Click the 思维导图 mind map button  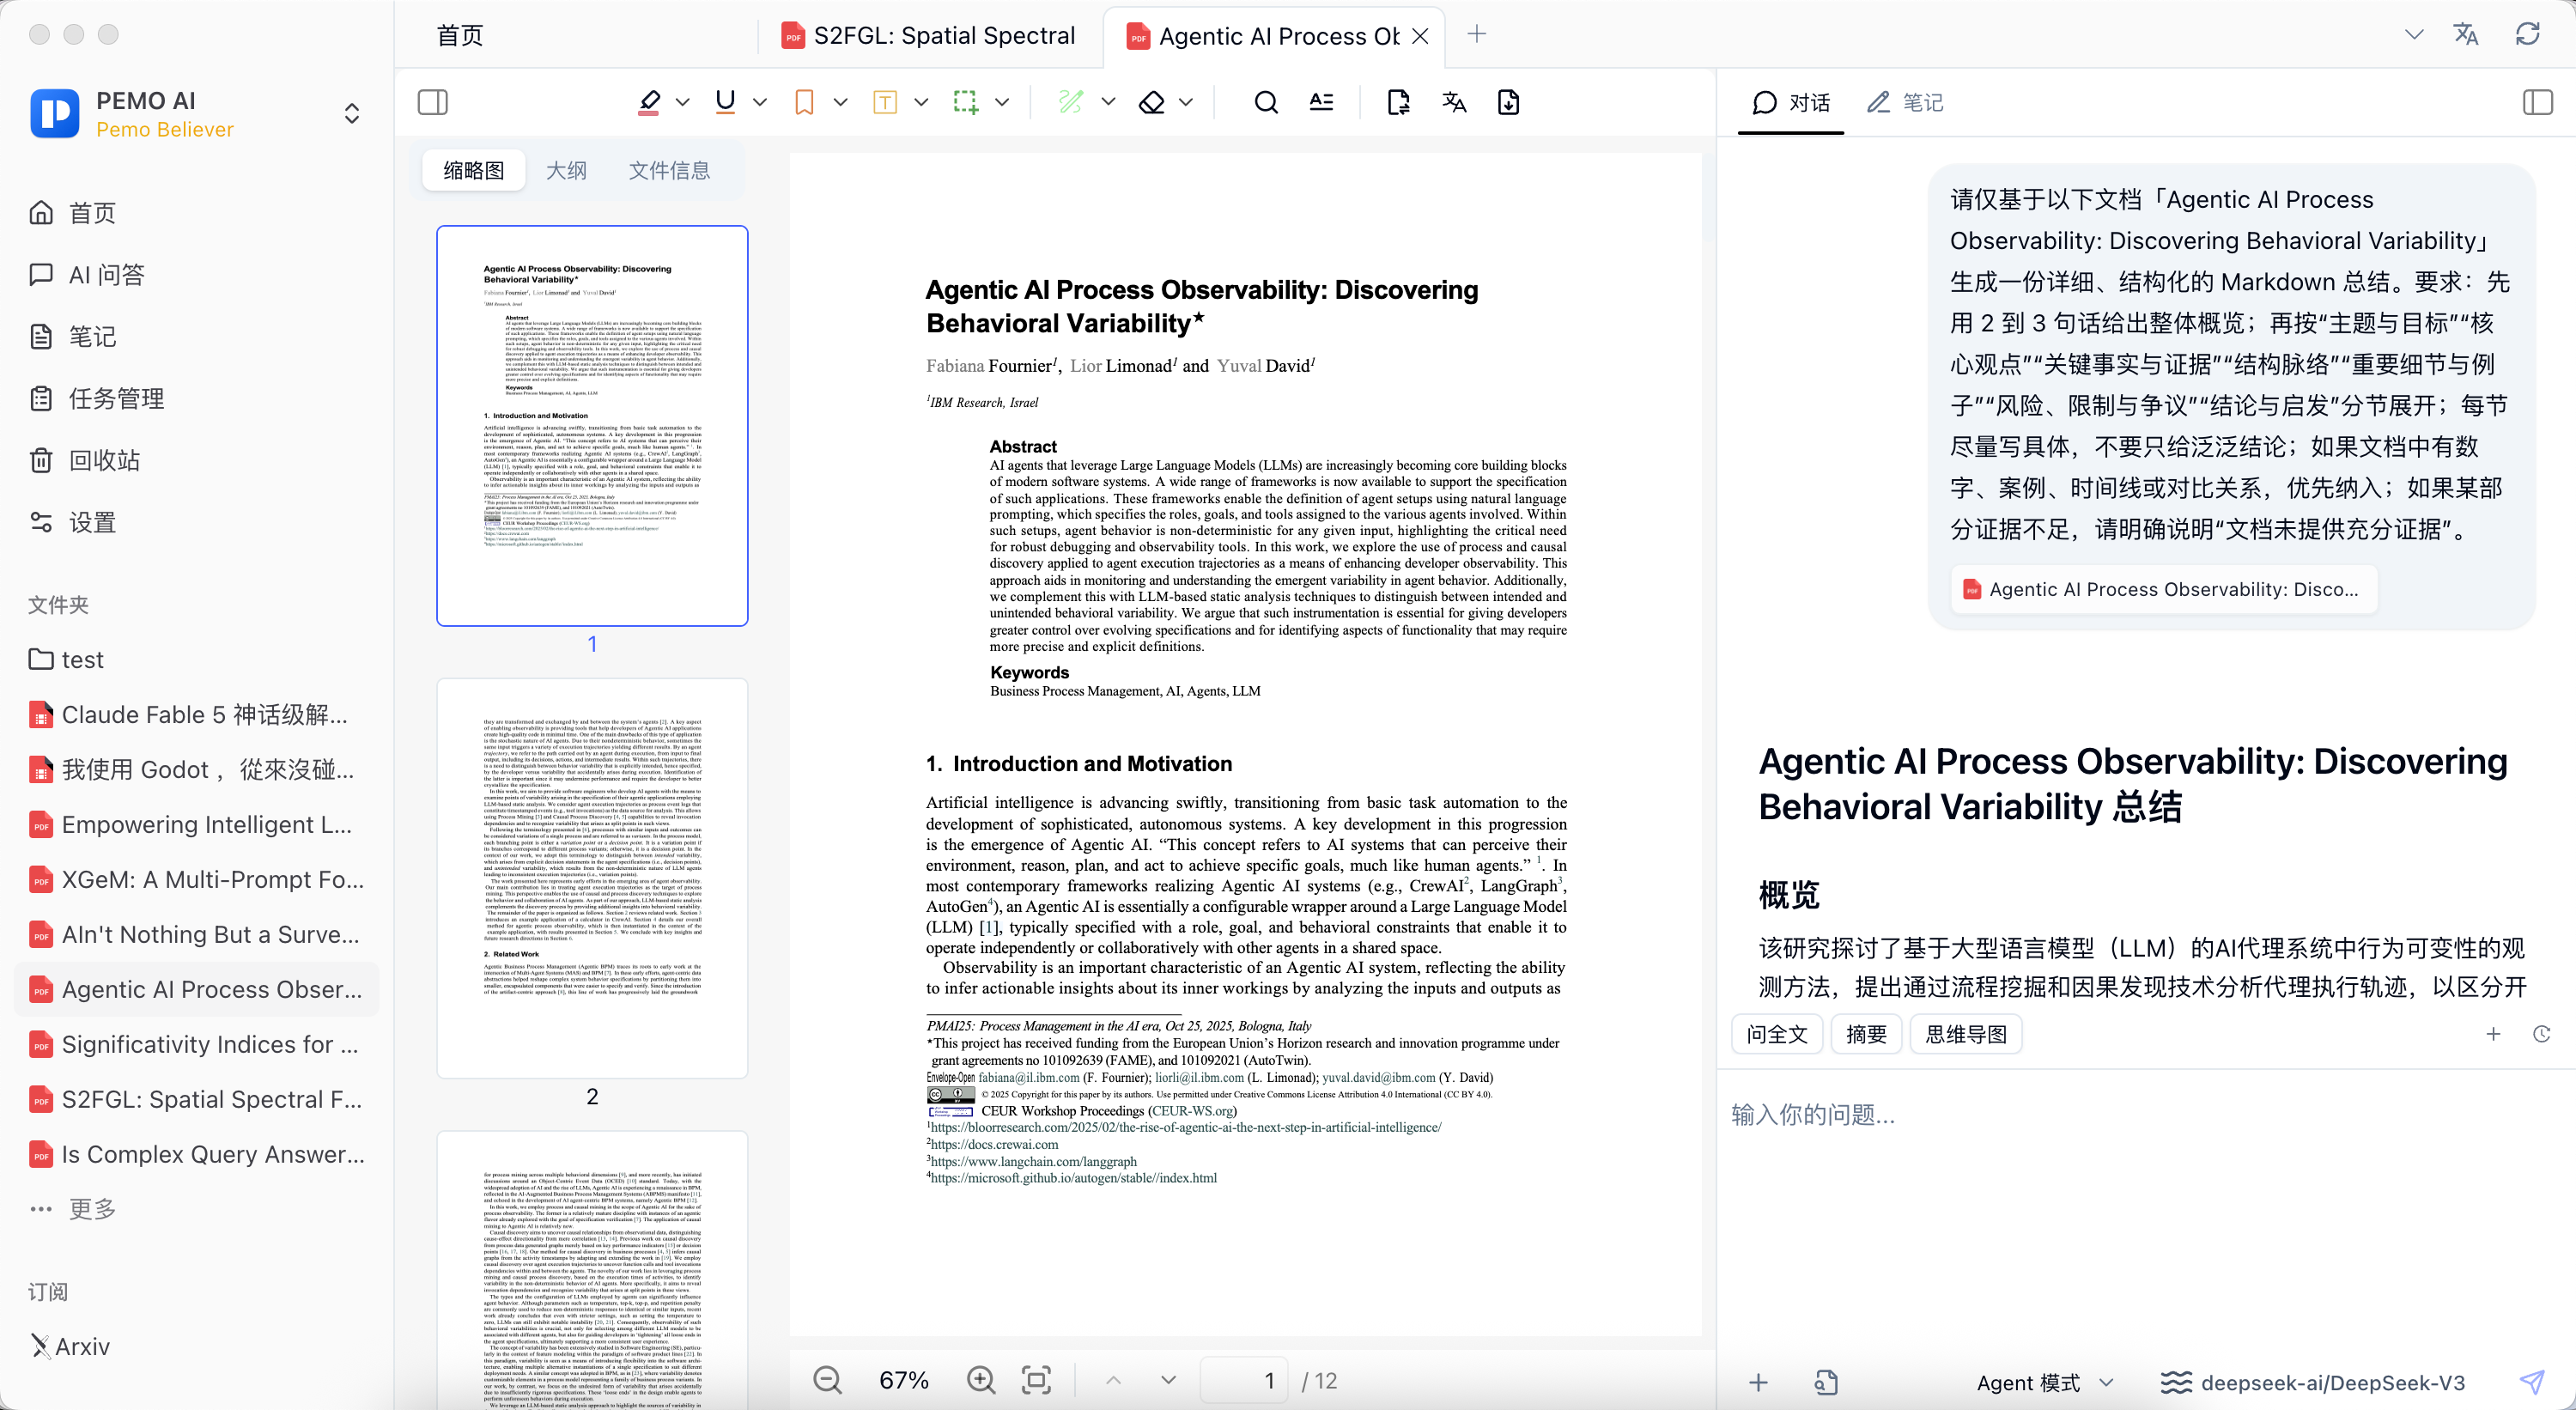(x=1966, y=1034)
